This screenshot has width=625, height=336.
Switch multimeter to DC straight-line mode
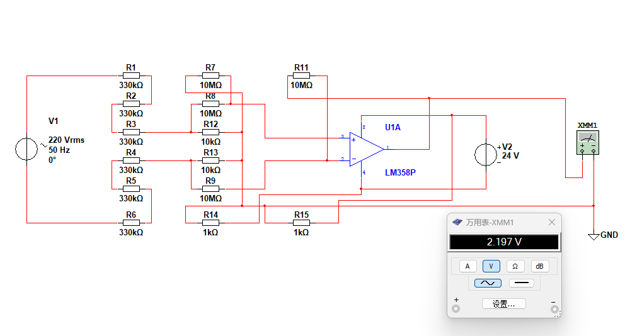click(522, 283)
